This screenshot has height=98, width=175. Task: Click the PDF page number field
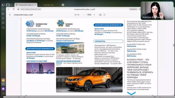pyautogui.click(x=75, y=15)
